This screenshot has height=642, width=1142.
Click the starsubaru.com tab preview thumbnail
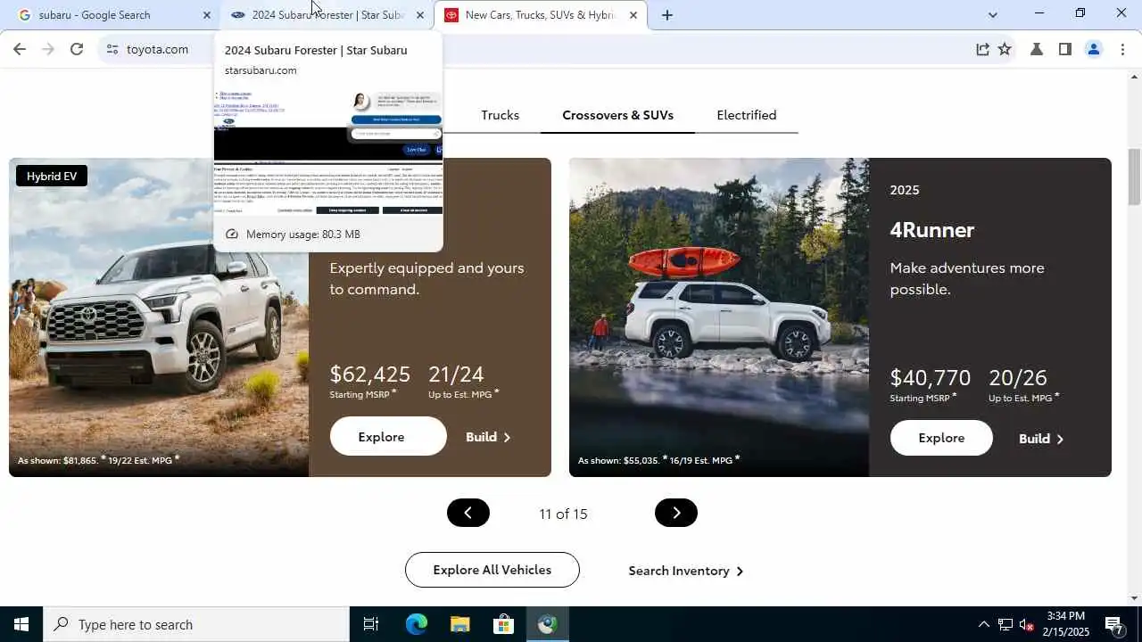328,152
